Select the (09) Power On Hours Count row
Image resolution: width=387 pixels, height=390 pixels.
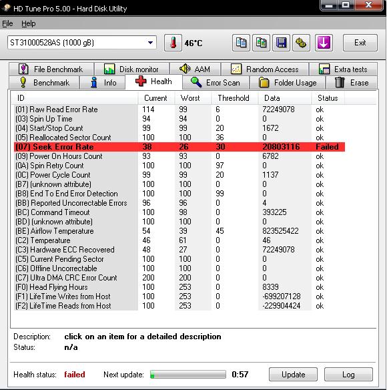pos(179,156)
